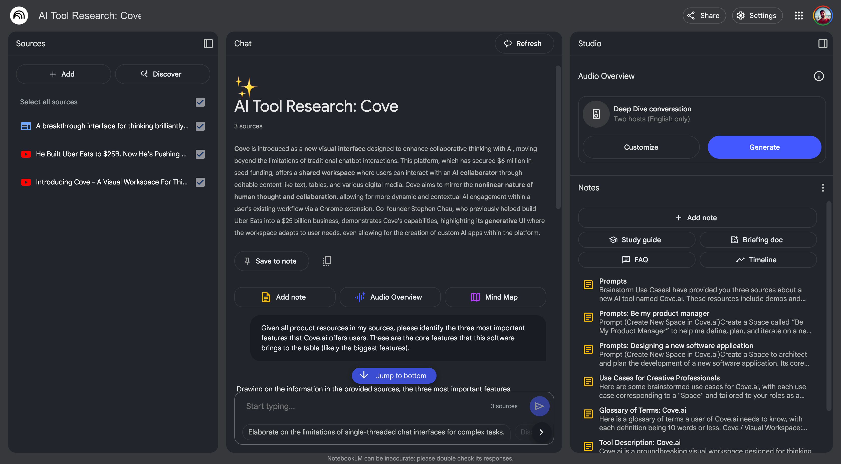Open the Google apps grid icon
Screen dimensions: 841x464
point(798,15)
